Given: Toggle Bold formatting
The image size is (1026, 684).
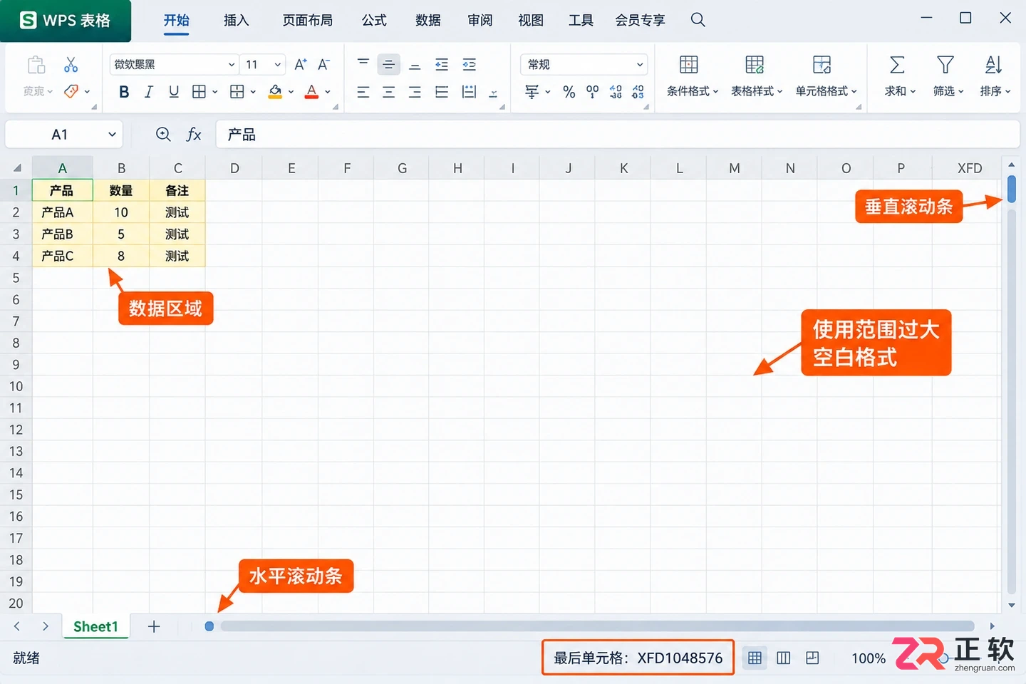Looking at the screenshot, I should click(x=124, y=91).
